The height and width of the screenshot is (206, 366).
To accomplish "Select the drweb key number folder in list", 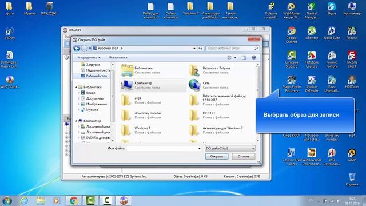I will 153,116.
